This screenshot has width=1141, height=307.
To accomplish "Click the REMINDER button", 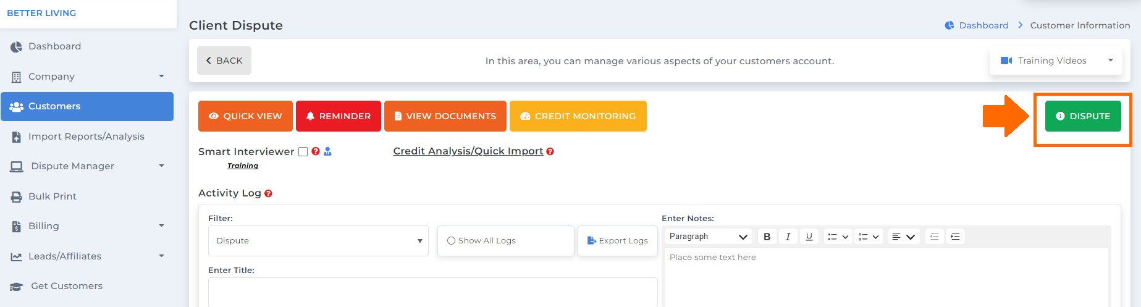I will (x=339, y=116).
